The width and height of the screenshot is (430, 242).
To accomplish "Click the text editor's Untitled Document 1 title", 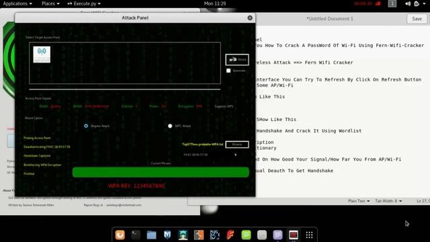I will pos(330,19).
